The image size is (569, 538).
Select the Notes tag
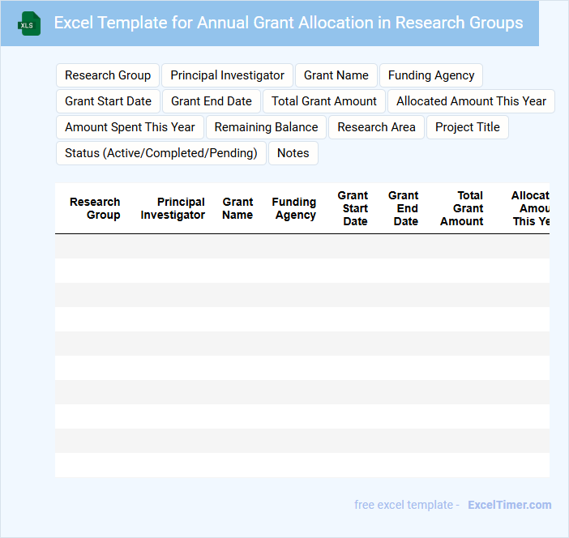293,153
